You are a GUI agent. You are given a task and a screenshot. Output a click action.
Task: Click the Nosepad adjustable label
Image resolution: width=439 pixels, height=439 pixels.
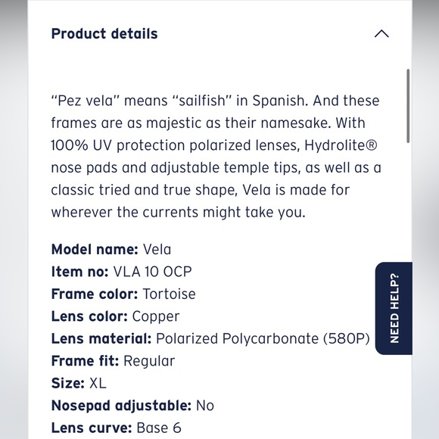[121, 406]
